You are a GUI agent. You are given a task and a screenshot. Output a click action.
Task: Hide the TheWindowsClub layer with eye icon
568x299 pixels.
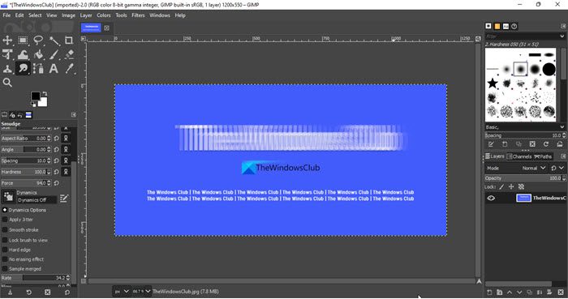491,198
